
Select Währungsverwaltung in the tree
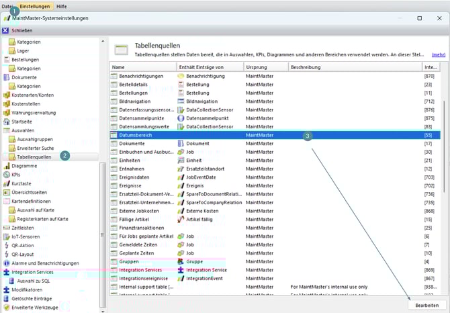(35, 113)
